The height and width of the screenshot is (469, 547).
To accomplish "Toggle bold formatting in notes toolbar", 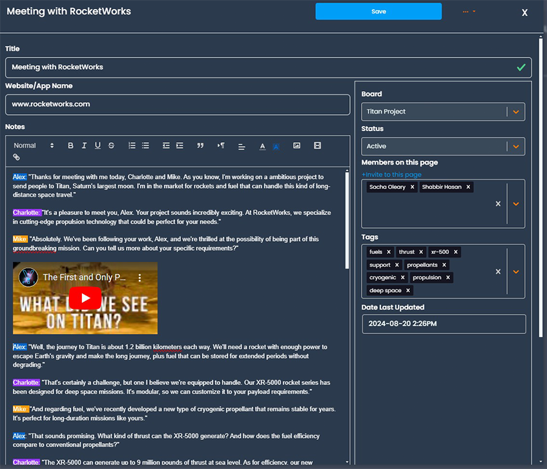I will tap(70, 146).
